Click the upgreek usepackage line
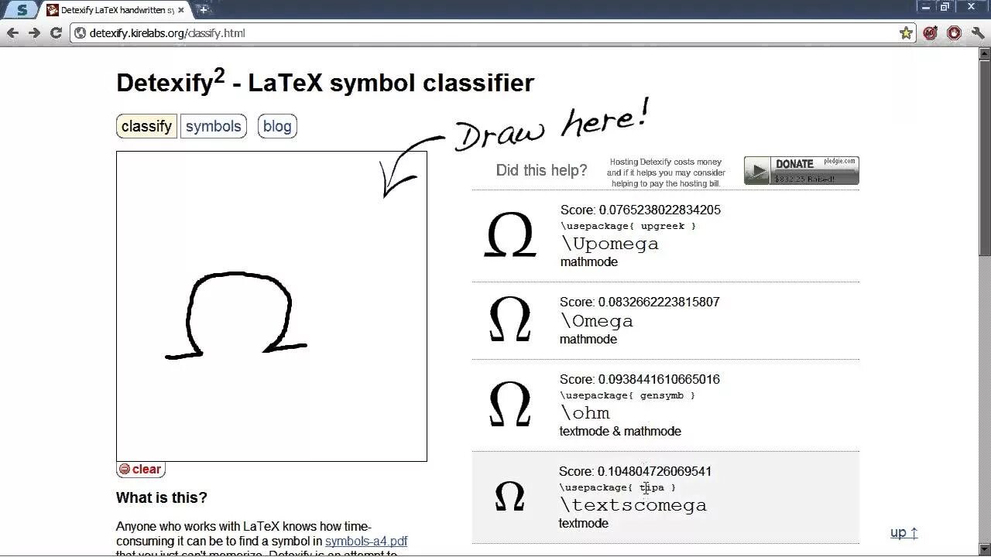The height and width of the screenshot is (557, 991). click(628, 226)
